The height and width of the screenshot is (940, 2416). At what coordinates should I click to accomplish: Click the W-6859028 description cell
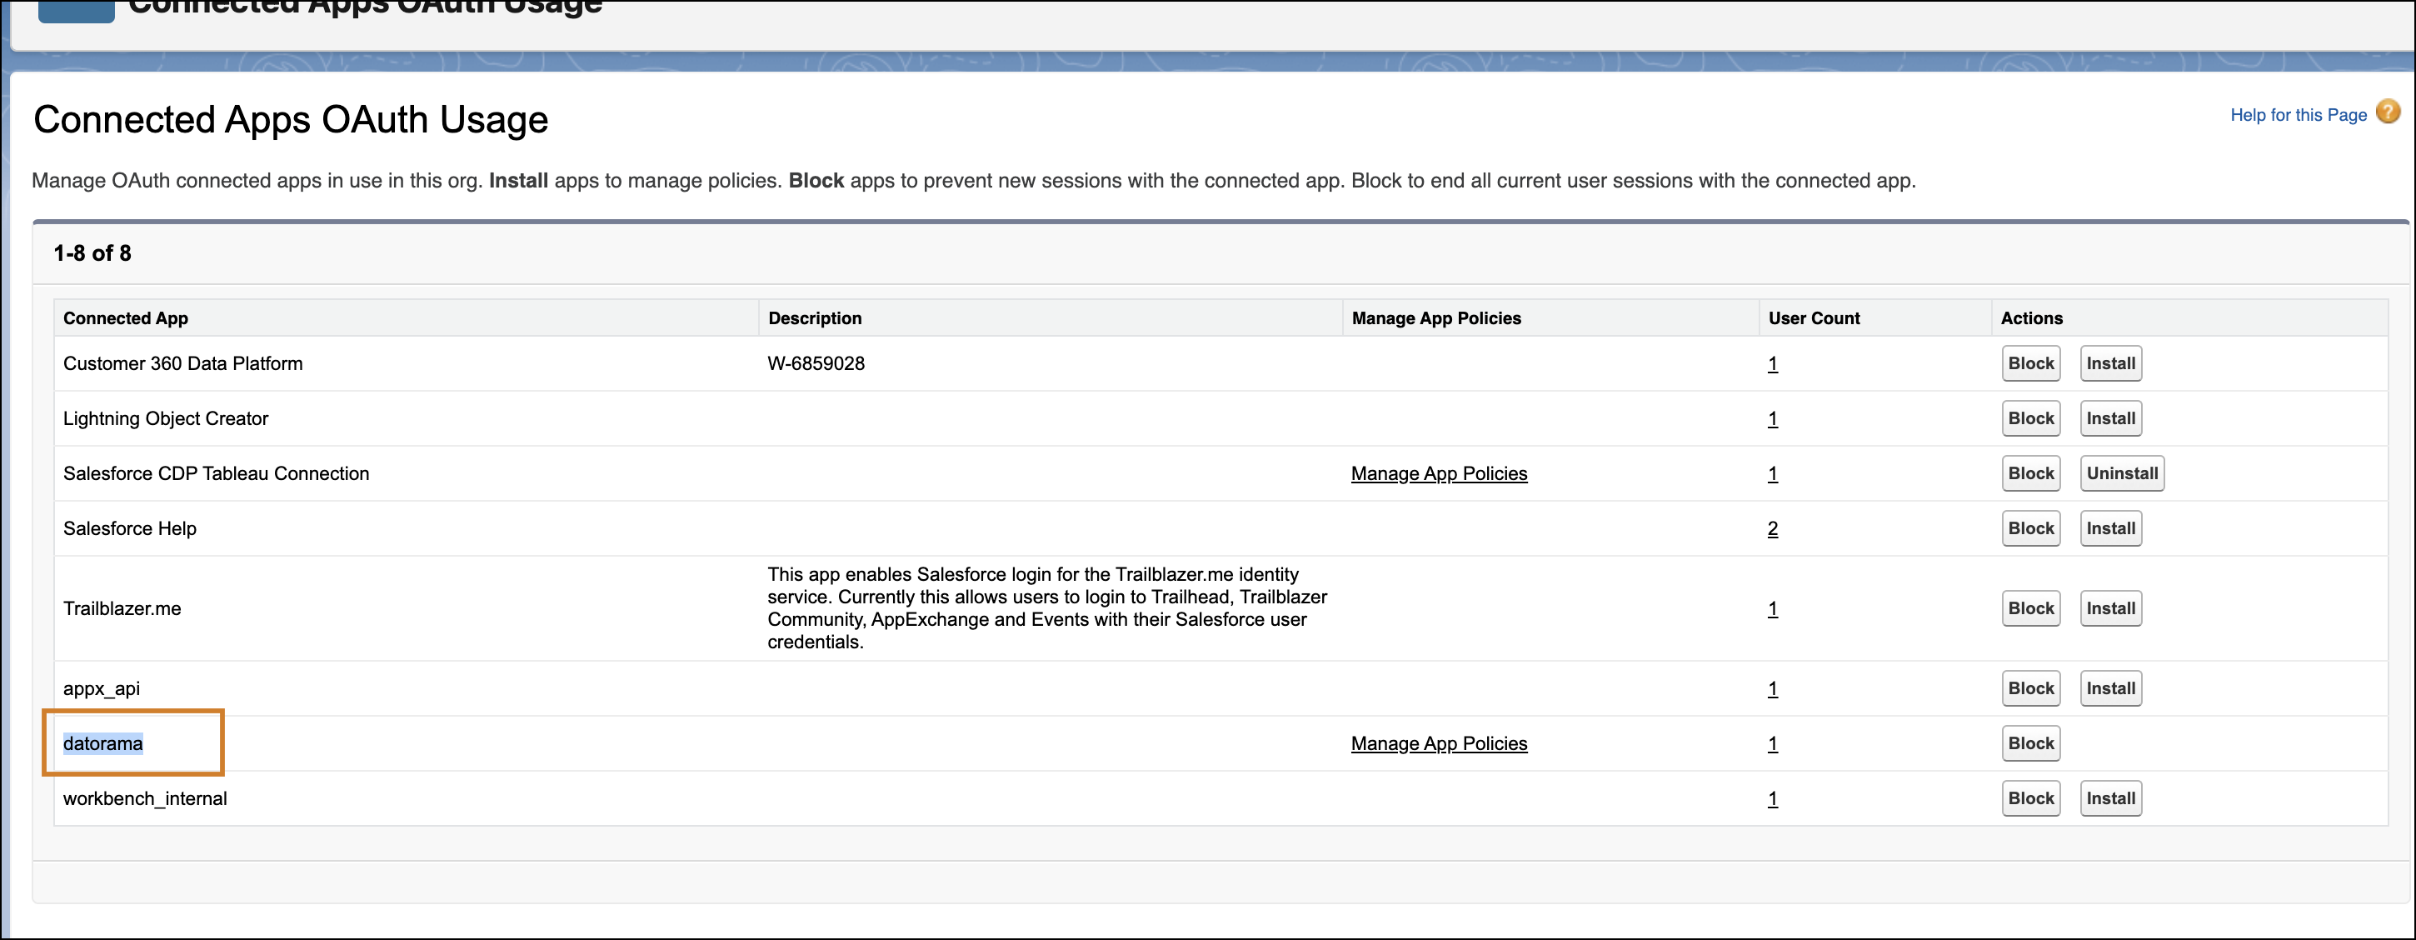point(816,363)
